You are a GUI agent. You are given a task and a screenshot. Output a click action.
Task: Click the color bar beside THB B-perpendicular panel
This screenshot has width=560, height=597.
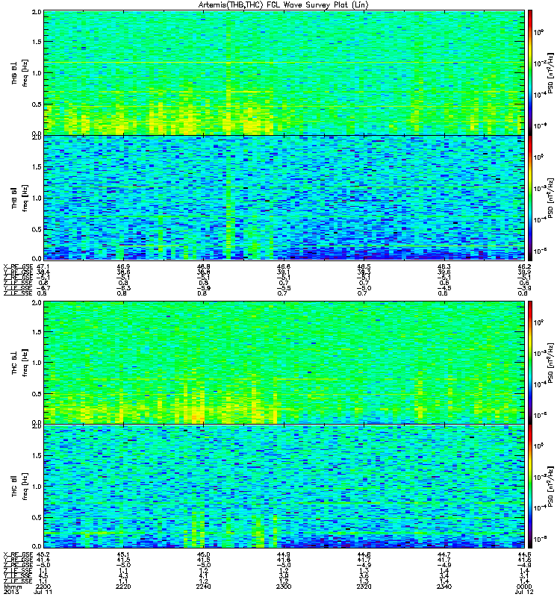529,72
